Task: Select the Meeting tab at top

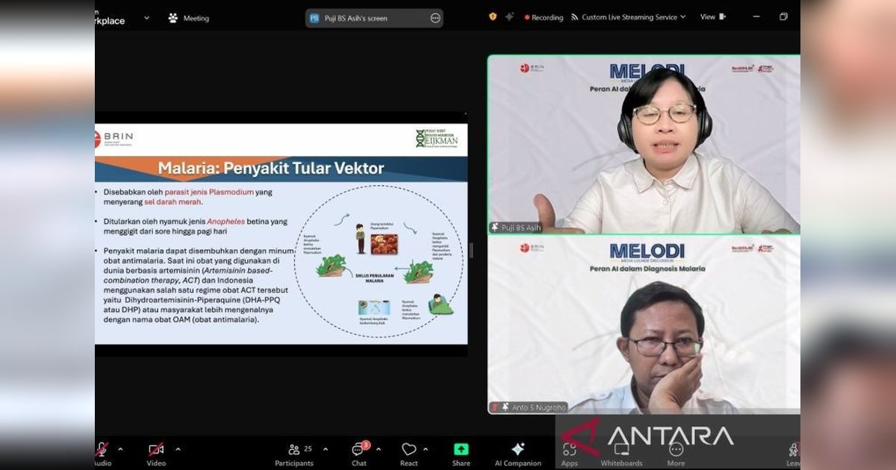Action: pyautogui.click(x=188, y=18)
